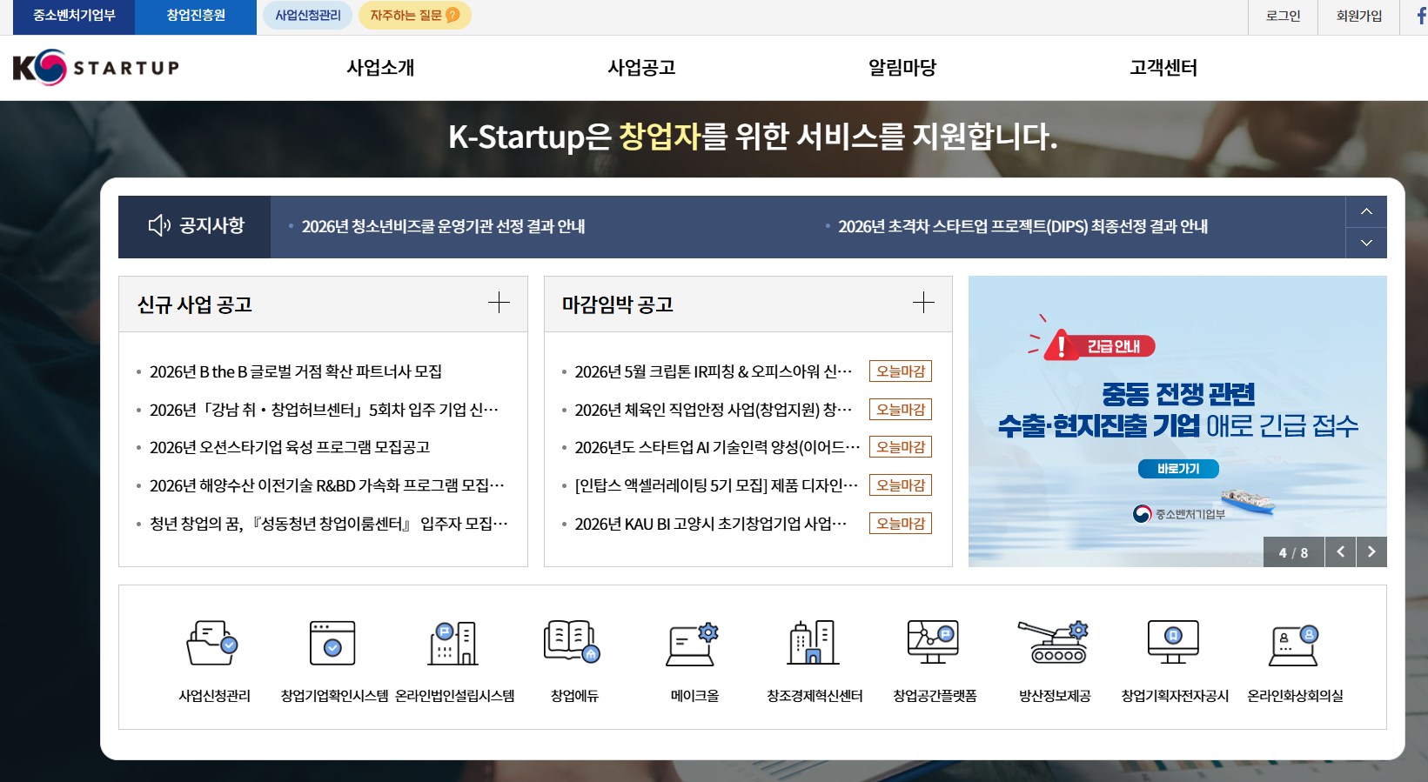The width and height of the screenshot is (1428, 782).
Task: Click the 공지사항 label
Action: coord(212,226)
